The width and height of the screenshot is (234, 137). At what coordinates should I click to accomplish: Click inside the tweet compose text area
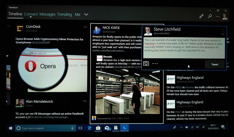pos(184,48)
